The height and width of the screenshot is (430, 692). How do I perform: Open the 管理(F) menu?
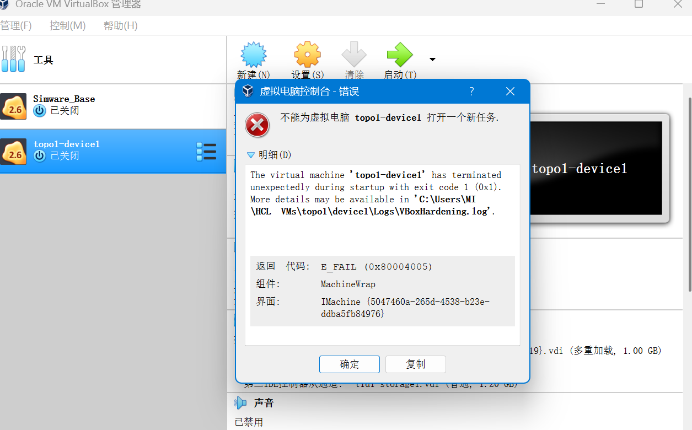(x=16, y=25)
